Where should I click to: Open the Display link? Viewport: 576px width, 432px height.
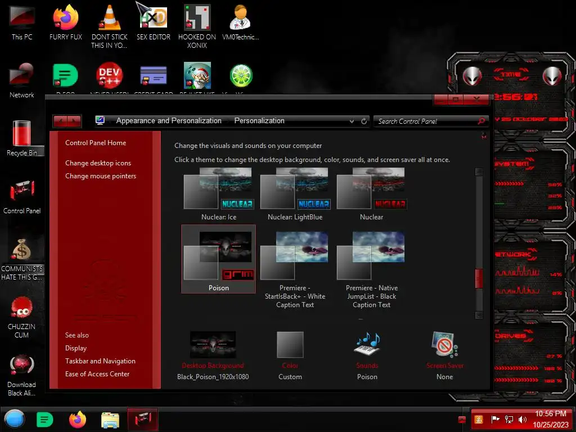click(76, 348)
